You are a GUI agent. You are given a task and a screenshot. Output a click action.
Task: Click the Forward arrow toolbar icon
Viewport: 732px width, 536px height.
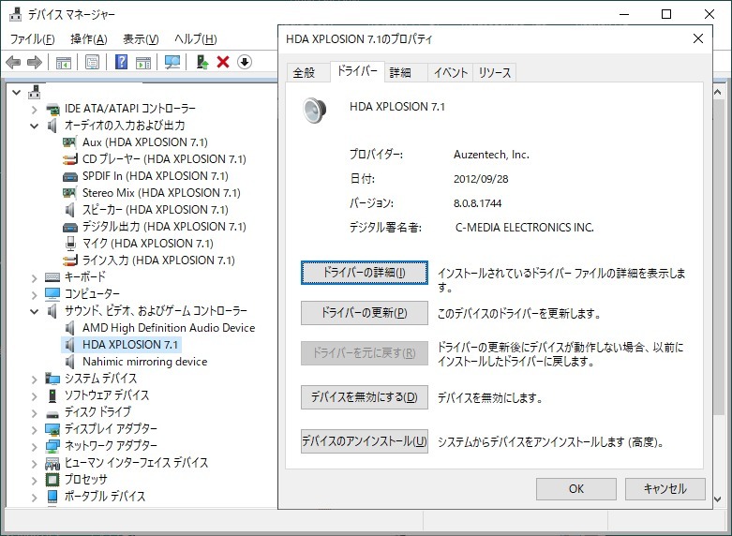click(35, 62)
